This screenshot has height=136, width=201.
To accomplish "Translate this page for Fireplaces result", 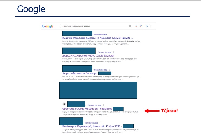I will 94,105.
